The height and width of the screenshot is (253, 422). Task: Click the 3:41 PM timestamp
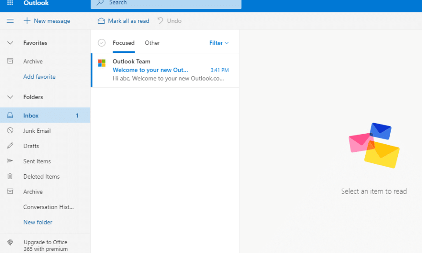[x=220, y=70]
